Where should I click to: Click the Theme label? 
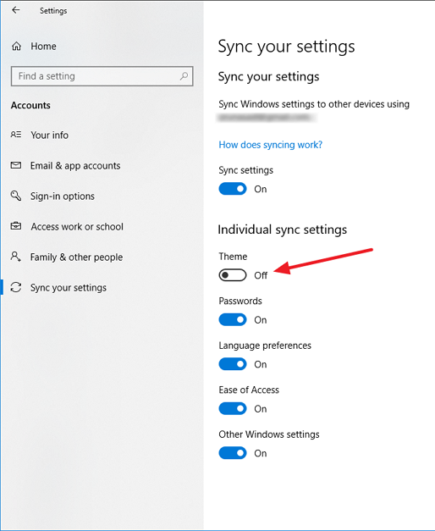(x=233, y=257)
